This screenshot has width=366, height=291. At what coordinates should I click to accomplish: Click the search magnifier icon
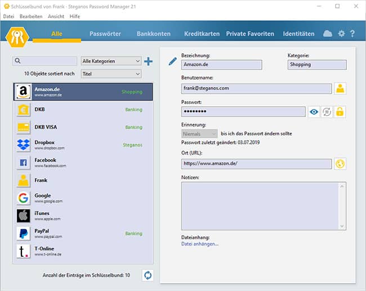pyautogui.click(x=17, y=61)
